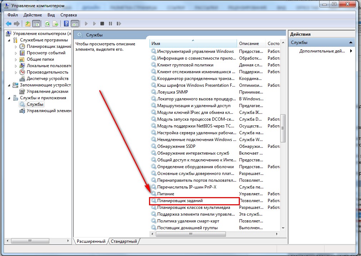Click the Pause service toolbar icon
The image size is (361, 256).
point(110,24)
